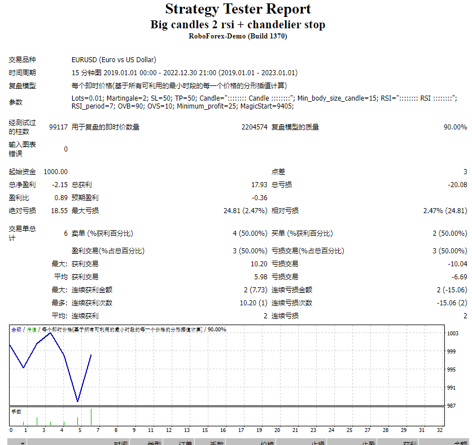
Task: Click the '交易品种' symbol row label
Action: (22, 60)
